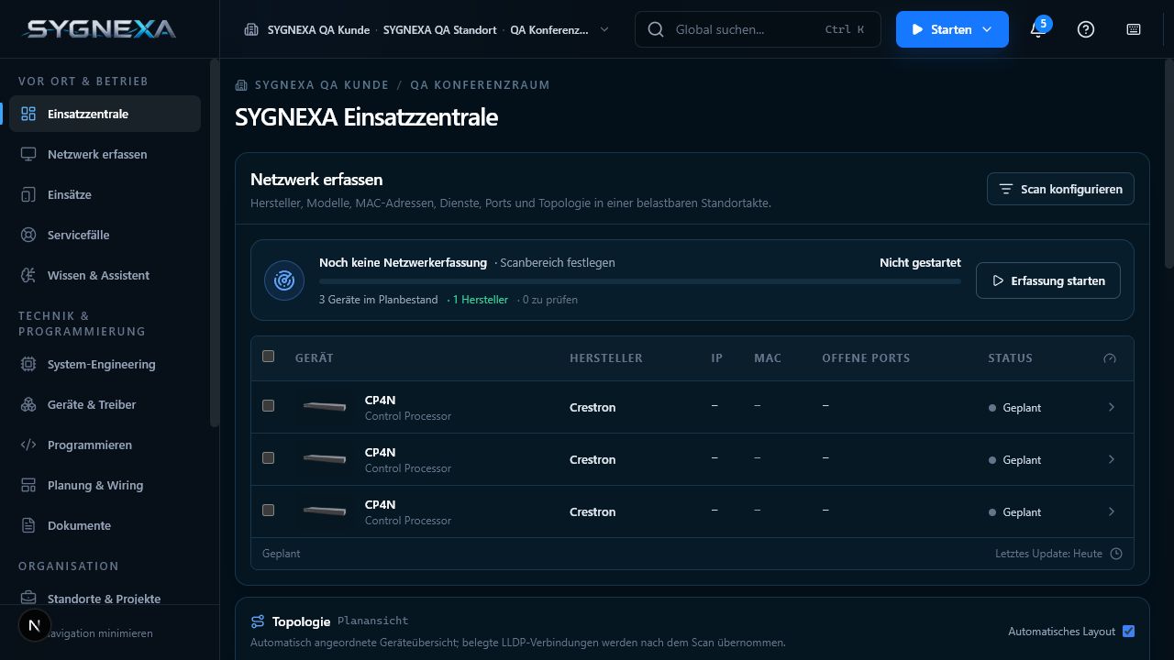
Task: Click the Netzwerk erfassen monitor icon
Action: point(28,154)
